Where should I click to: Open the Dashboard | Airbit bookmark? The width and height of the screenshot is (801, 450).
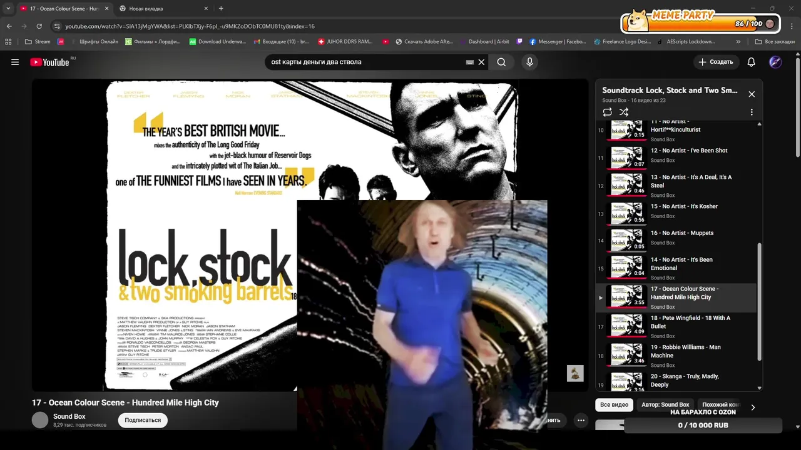click(x=484, y=42)
